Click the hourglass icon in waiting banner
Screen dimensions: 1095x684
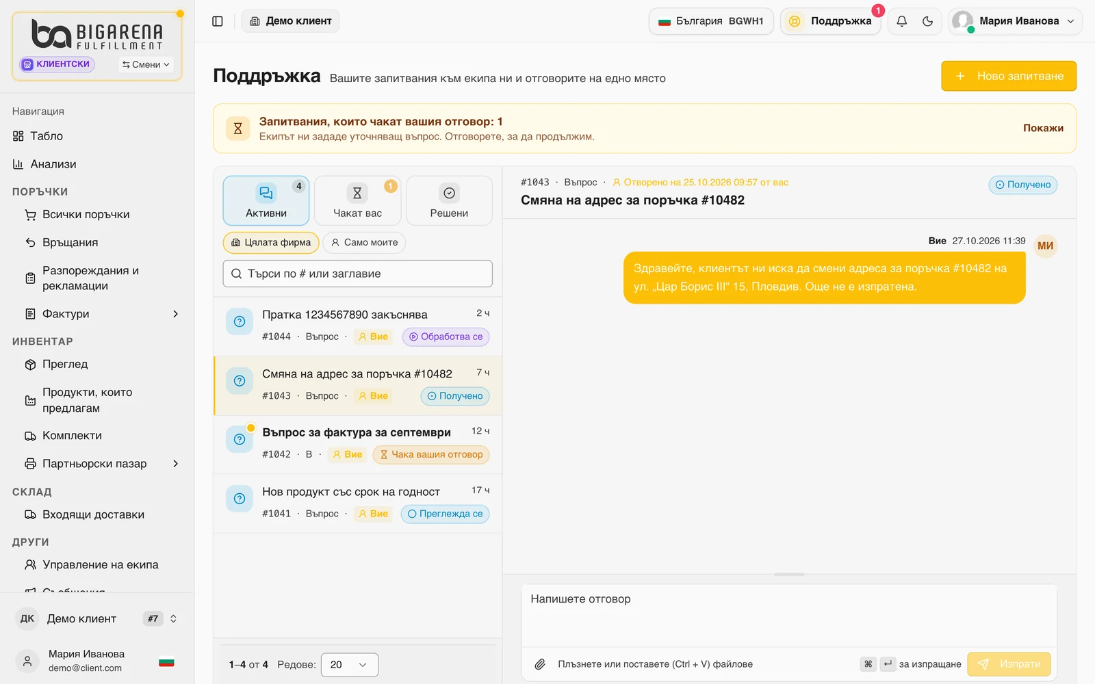click(x=237, y=129)
